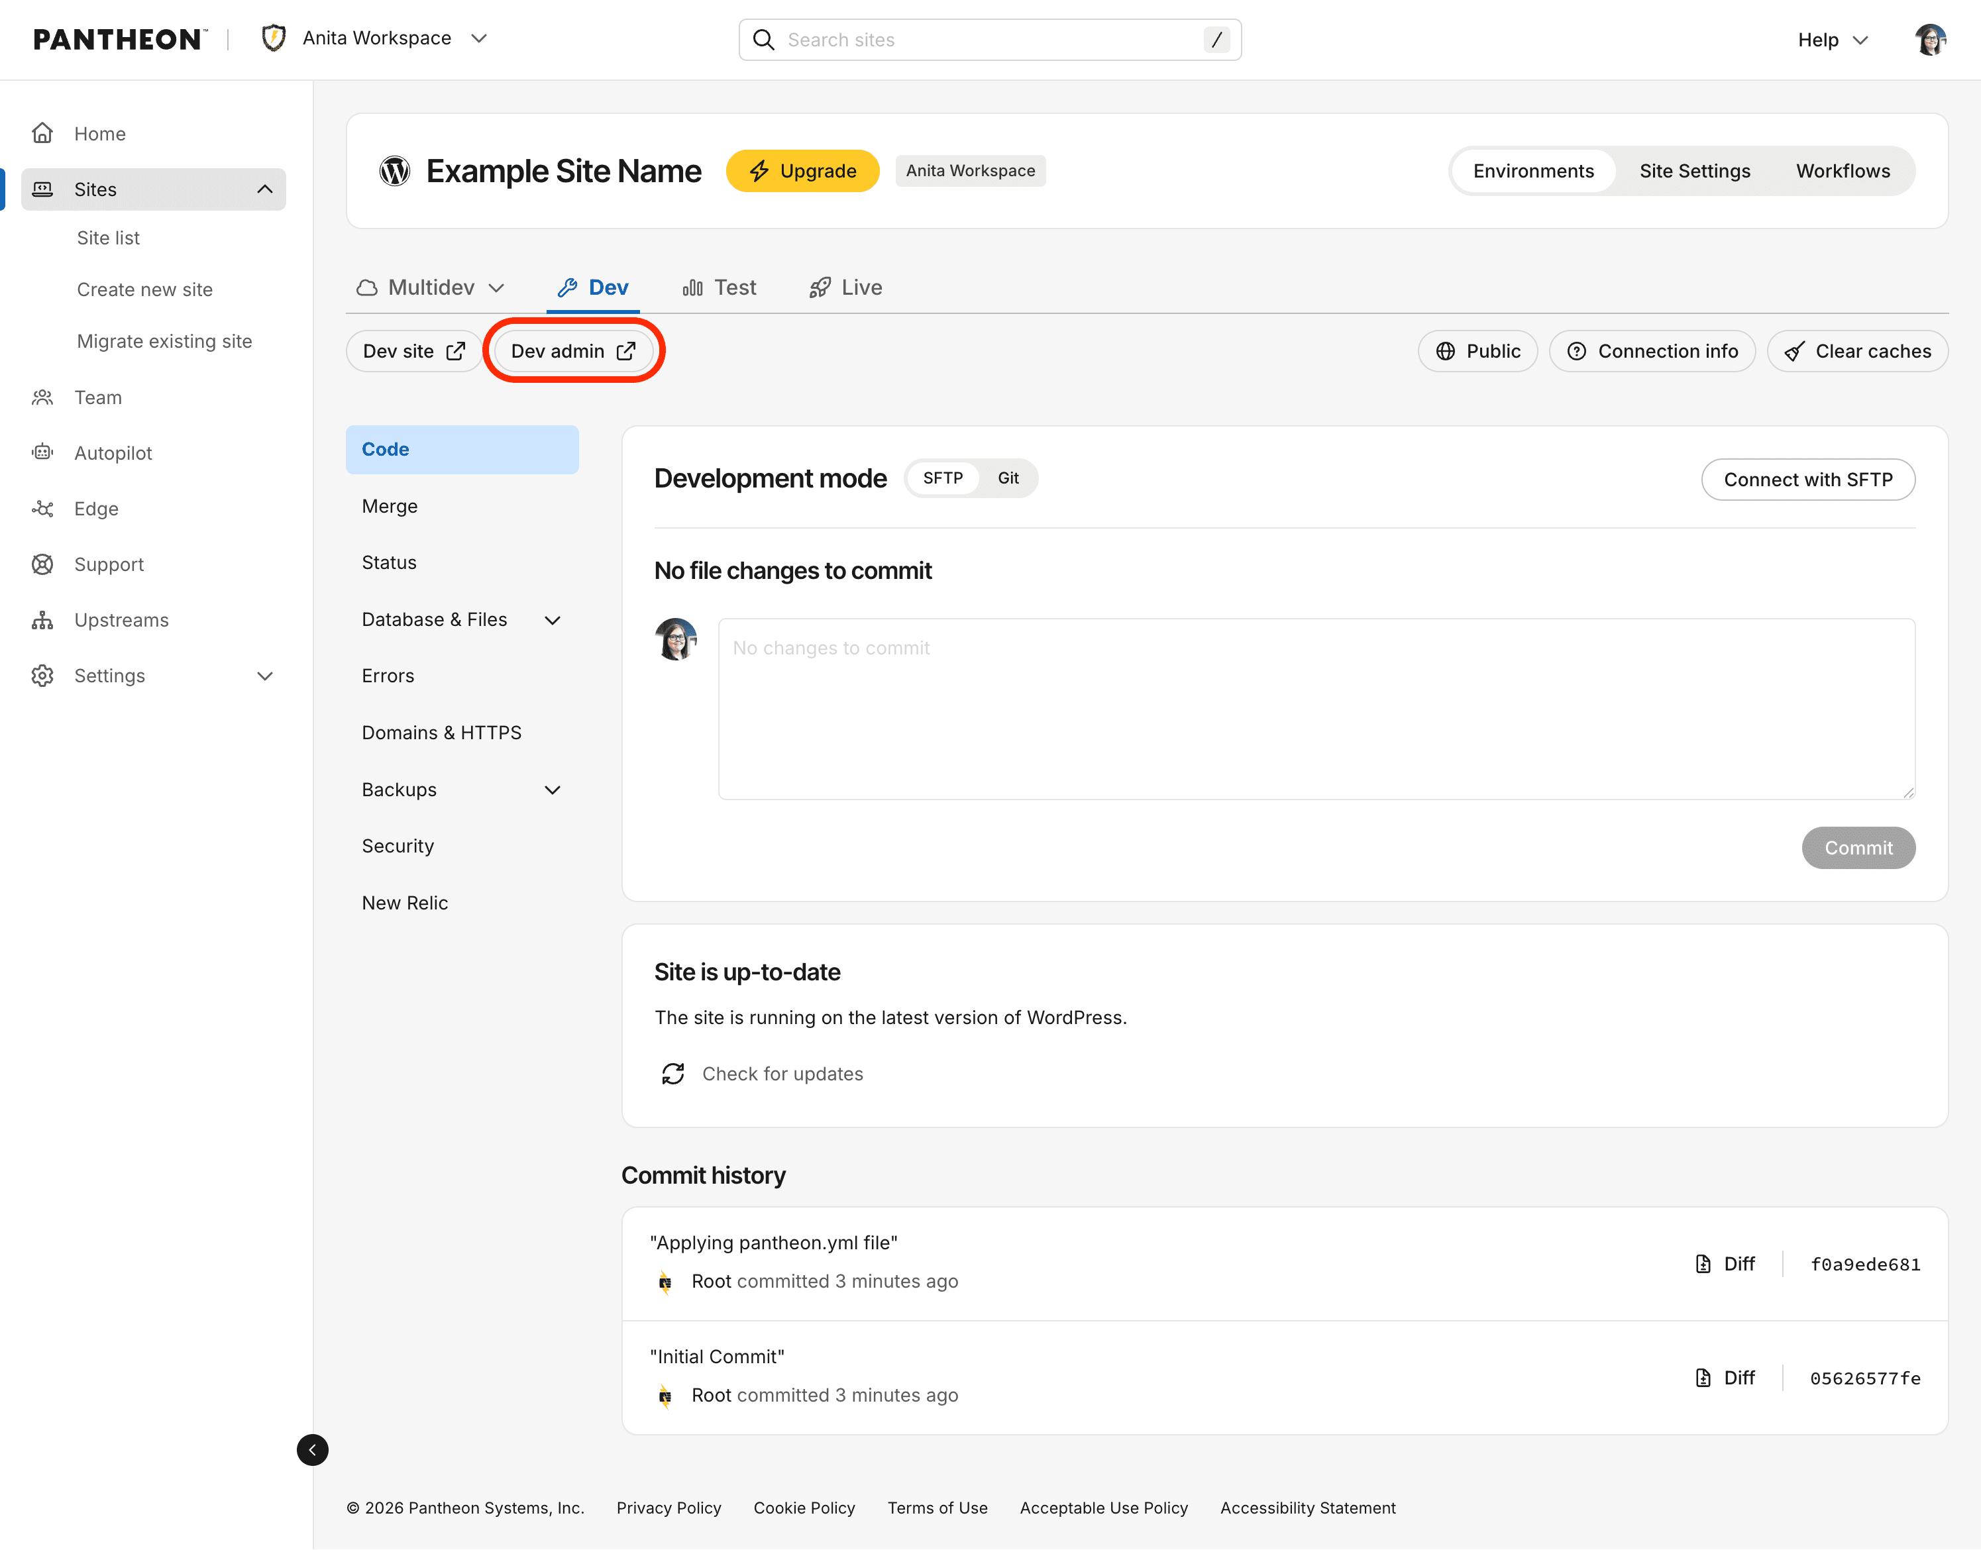Click the Live rocket icon

coord(820,287)
